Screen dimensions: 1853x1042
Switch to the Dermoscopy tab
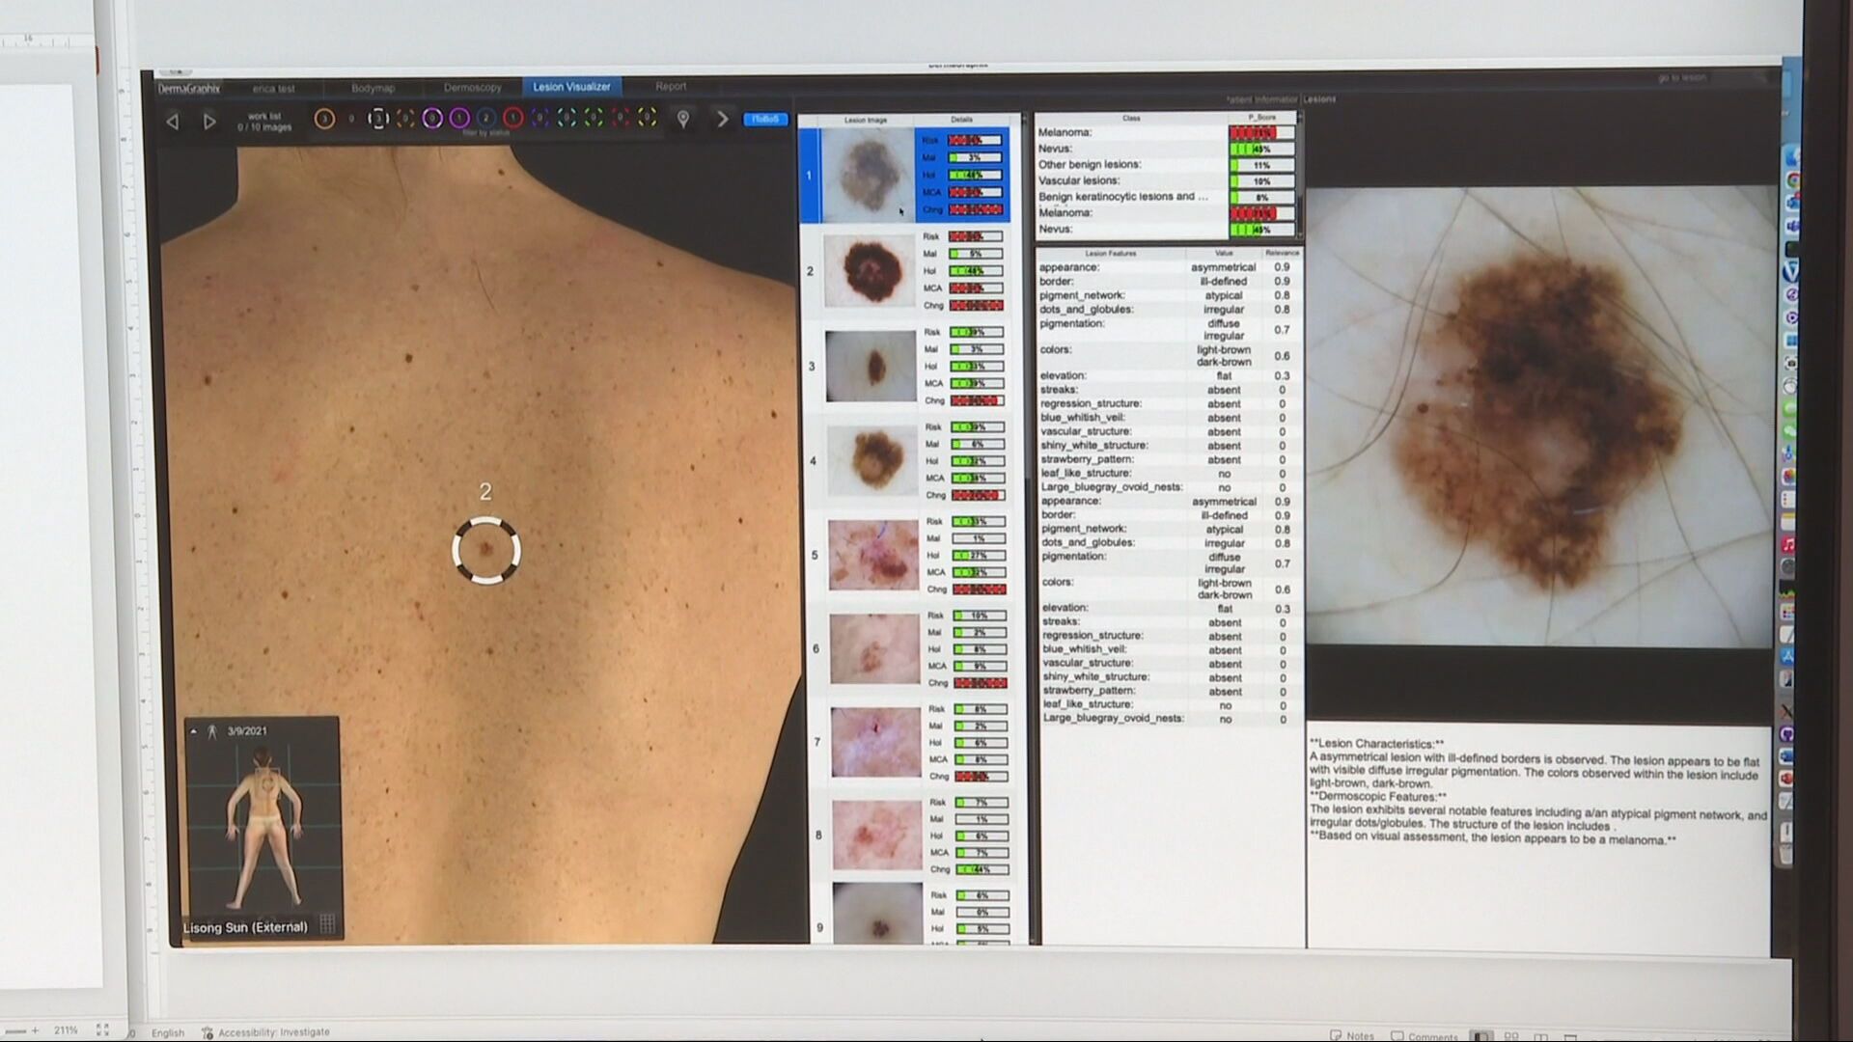click(x=472, y=88)
